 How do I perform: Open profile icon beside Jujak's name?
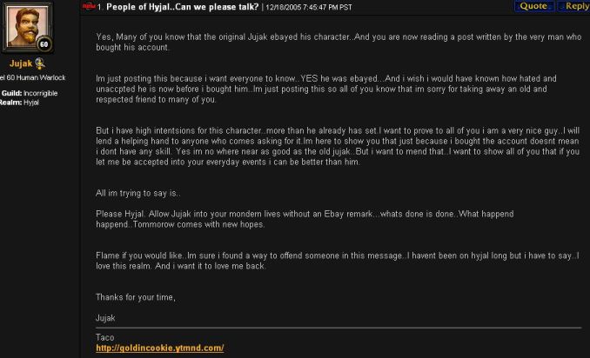[40, 63]
